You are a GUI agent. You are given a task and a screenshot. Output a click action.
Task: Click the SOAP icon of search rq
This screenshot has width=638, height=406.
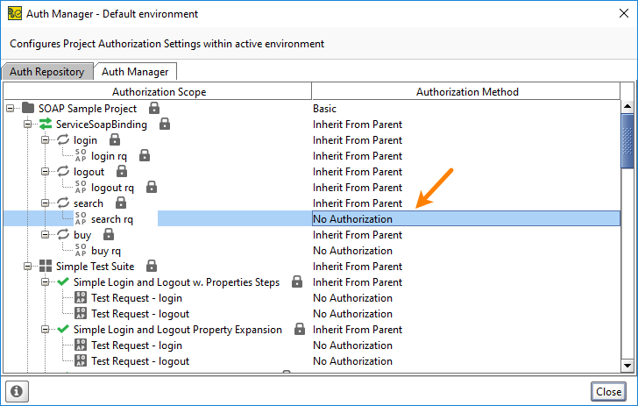pos(81,218)
